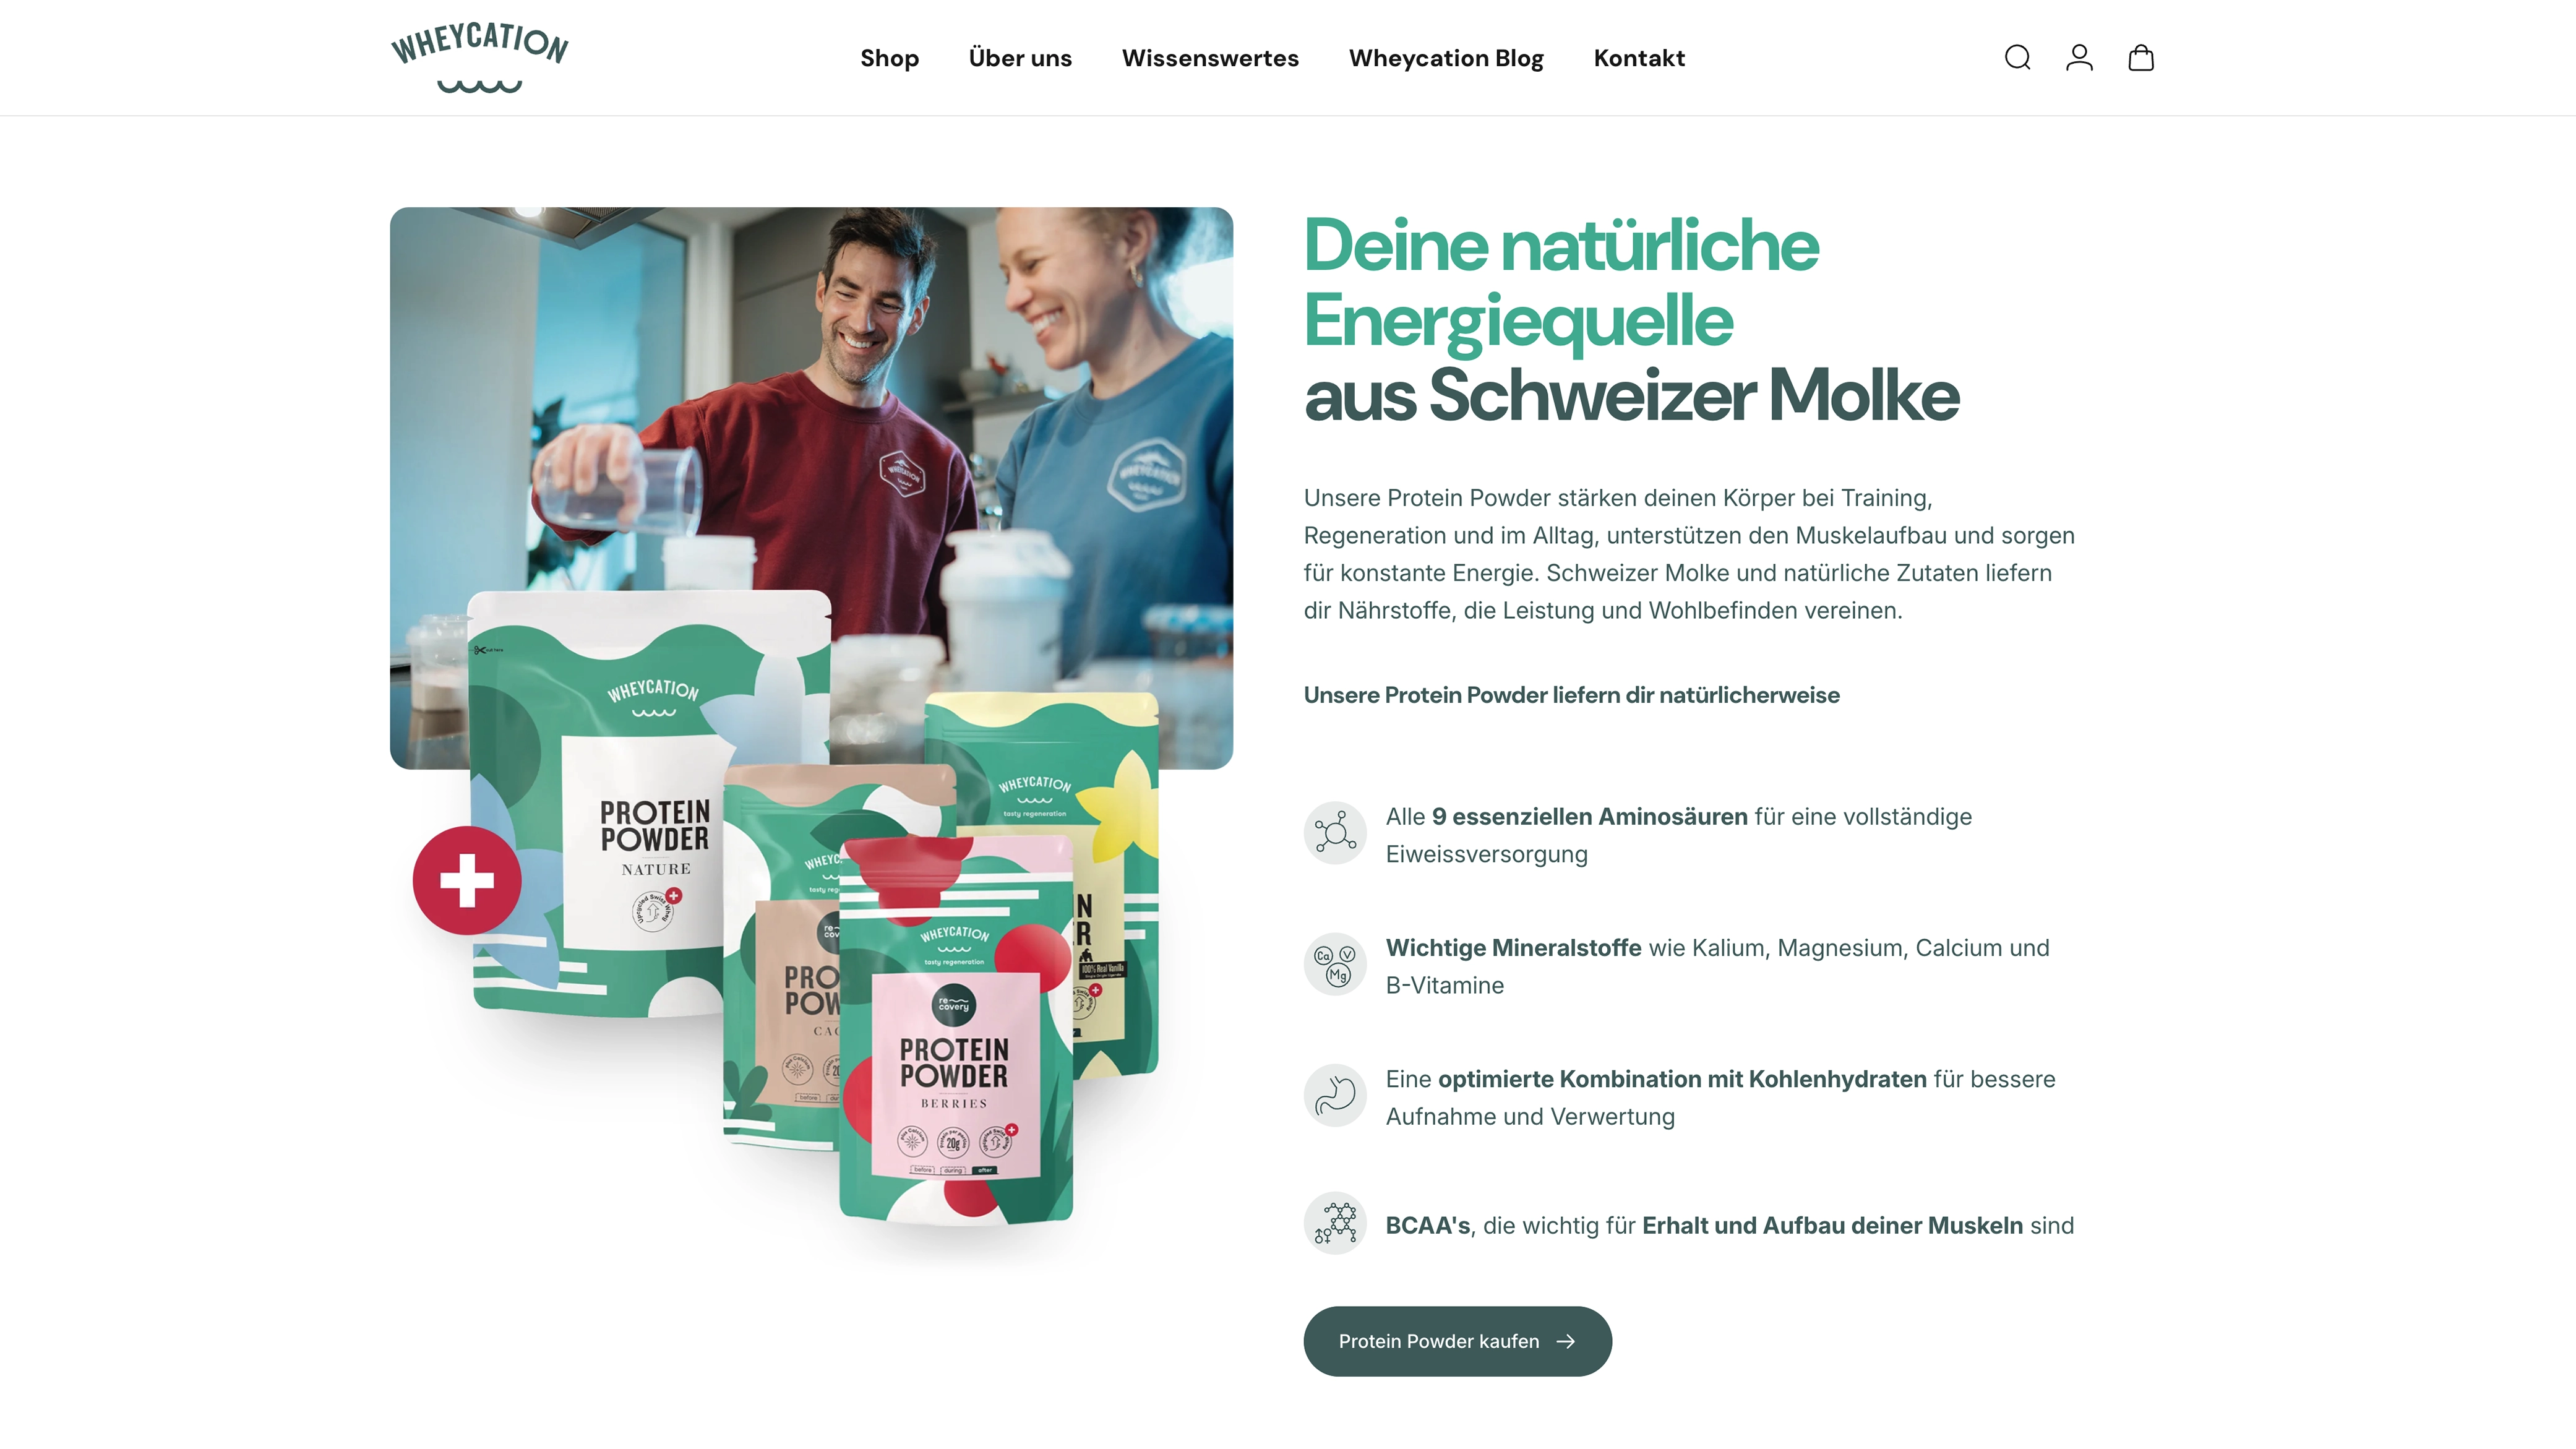Click the stomach digestion icon
The image size is (2576, 1449).
1335,1095
